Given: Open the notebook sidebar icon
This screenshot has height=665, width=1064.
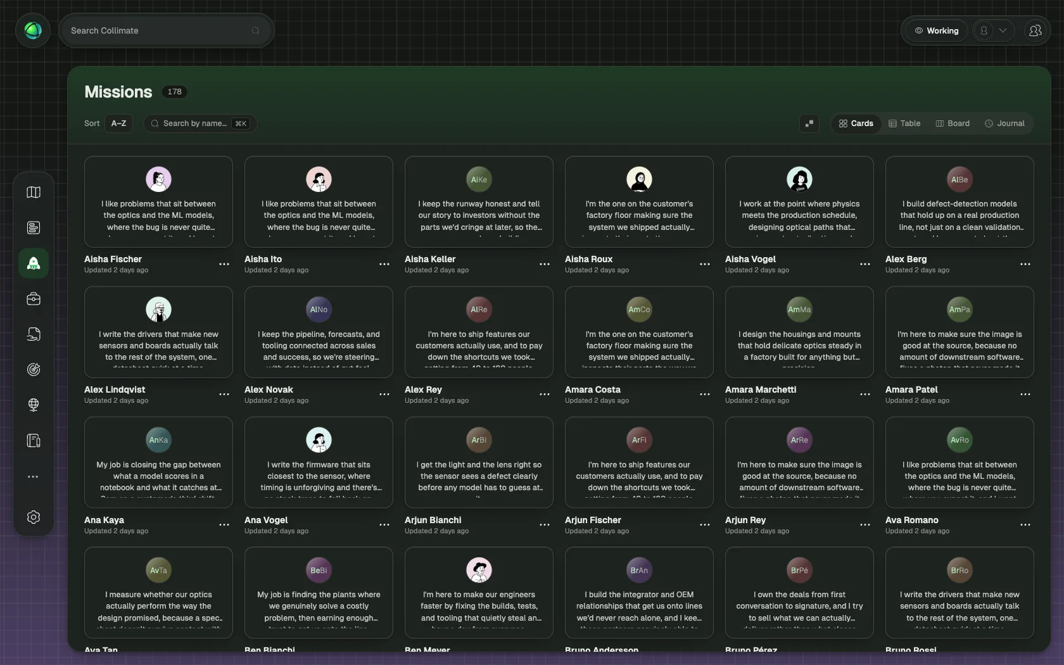Looking at the screenshot, I should (34, 440).
